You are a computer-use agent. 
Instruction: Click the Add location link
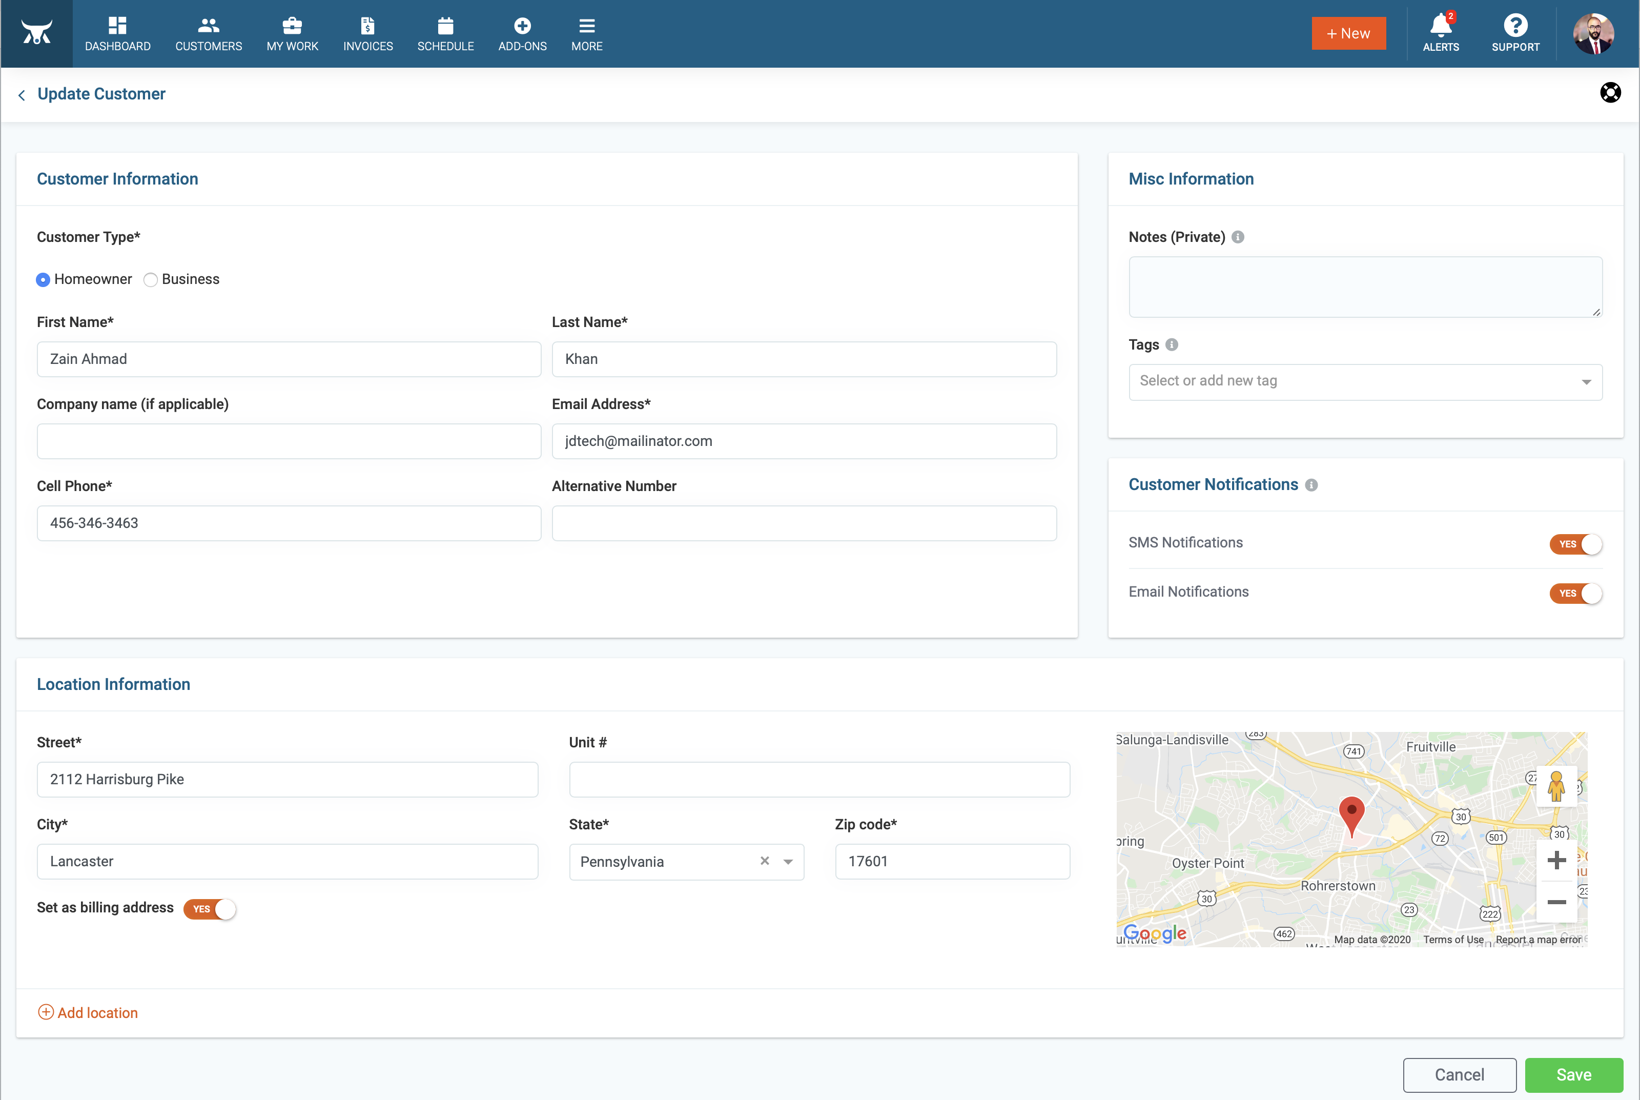(x=88, y=1012)
